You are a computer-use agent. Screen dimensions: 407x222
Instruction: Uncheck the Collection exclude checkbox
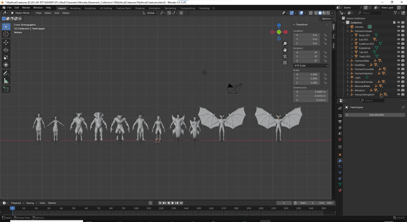[x=394, y=22]
